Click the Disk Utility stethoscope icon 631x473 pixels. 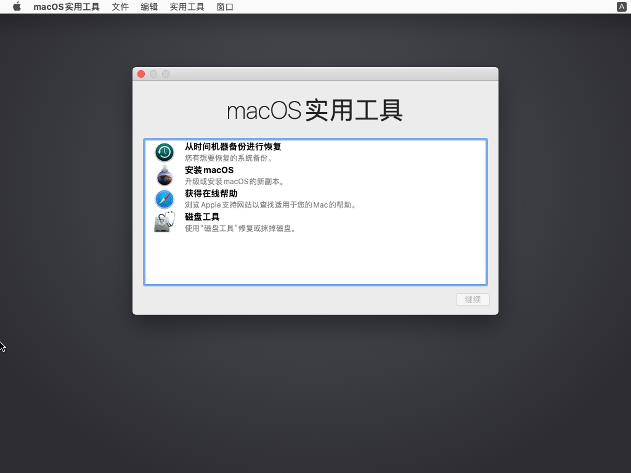(165, 222)
